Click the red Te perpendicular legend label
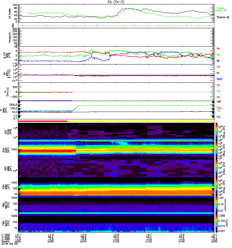The width and height of the screenshot is (232, 248). coord(219,108)
